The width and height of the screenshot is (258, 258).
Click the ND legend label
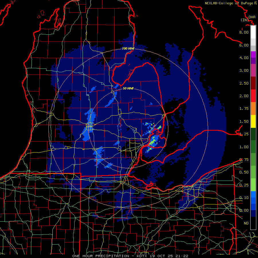246,223
